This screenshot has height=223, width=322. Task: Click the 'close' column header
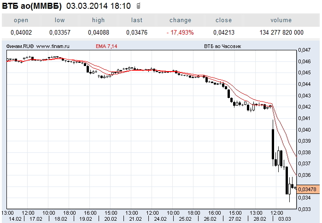tap(223, 20)
